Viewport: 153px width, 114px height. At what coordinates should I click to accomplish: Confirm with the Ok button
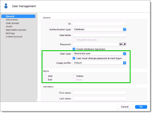(x=141, y=107)
